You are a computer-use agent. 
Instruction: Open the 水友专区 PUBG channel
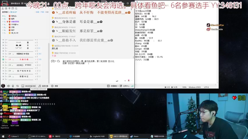(24, 65)
